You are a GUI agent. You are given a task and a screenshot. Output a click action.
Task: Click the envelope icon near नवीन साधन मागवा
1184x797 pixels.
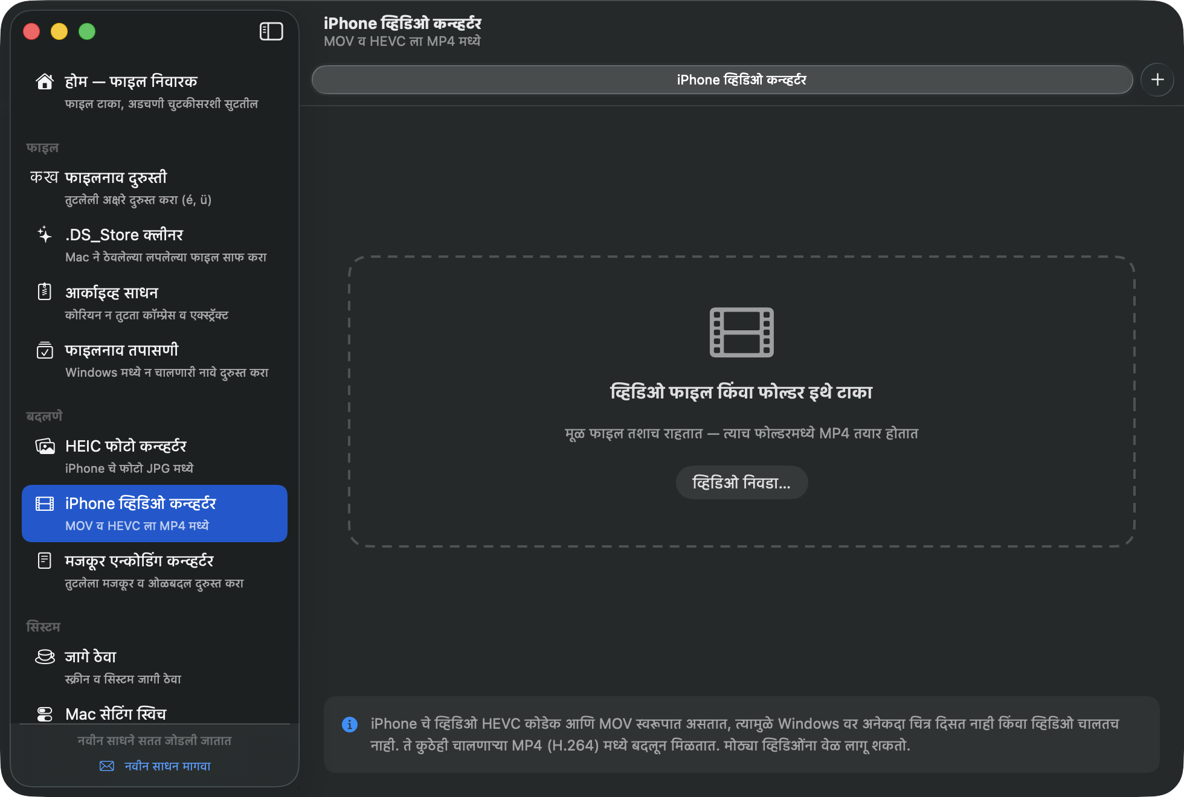coord(107,766)
